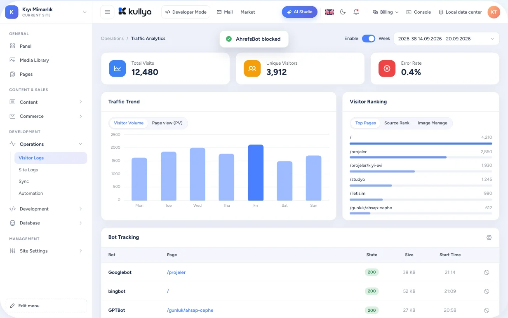Click the 4,210 visit count
508x318 pixels.
pos(487,137)
